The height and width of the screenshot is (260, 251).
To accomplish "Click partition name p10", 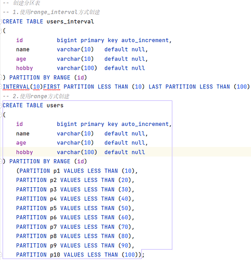I will [55, 255].
